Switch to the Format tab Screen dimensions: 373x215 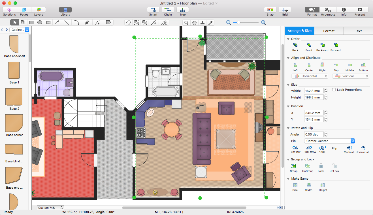[x=329, y=31]
